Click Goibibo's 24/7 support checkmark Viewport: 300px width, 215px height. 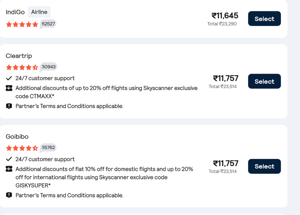[9, 159]
